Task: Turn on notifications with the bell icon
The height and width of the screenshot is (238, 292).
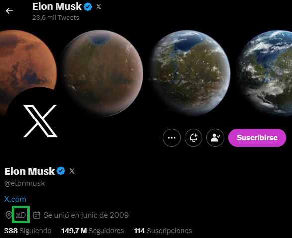Action: (x=194, y=138)
